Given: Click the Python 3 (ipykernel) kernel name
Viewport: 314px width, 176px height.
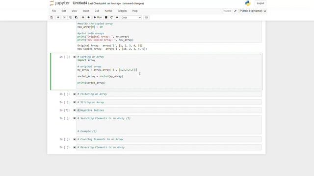Looking at the screenshot, I should (x=251, y=11).
